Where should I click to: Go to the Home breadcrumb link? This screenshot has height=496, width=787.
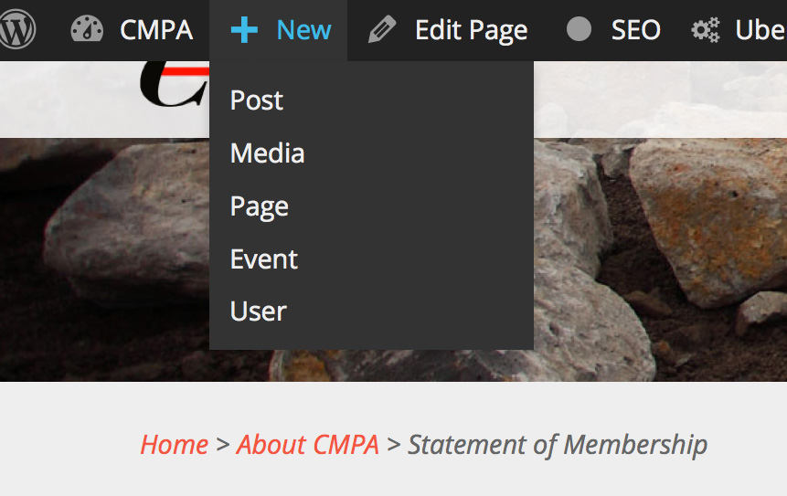click(x=174, y=445)
